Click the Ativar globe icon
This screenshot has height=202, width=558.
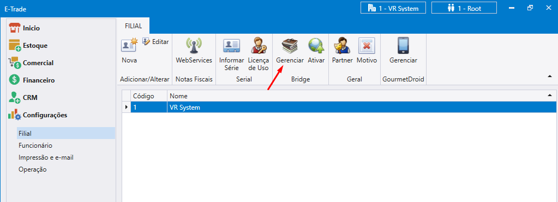[x=316, y=46]
